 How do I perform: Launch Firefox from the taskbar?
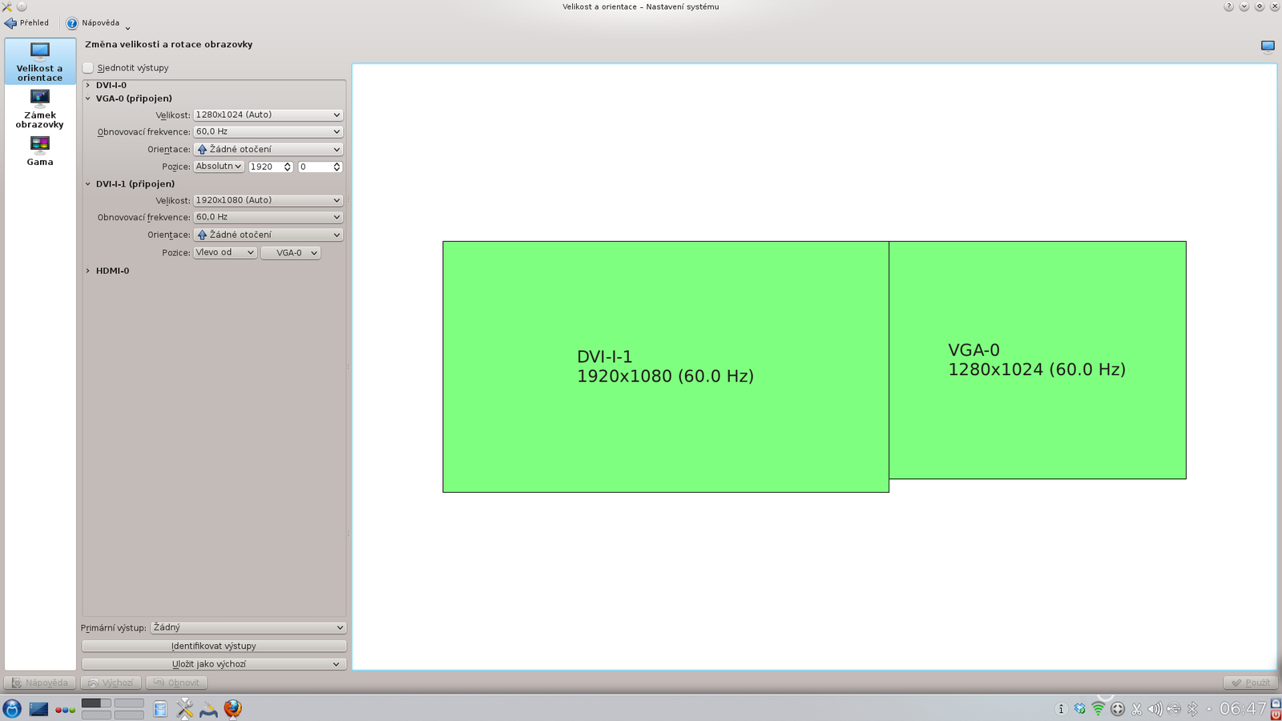pyautogui.click(x=232, y=708)
